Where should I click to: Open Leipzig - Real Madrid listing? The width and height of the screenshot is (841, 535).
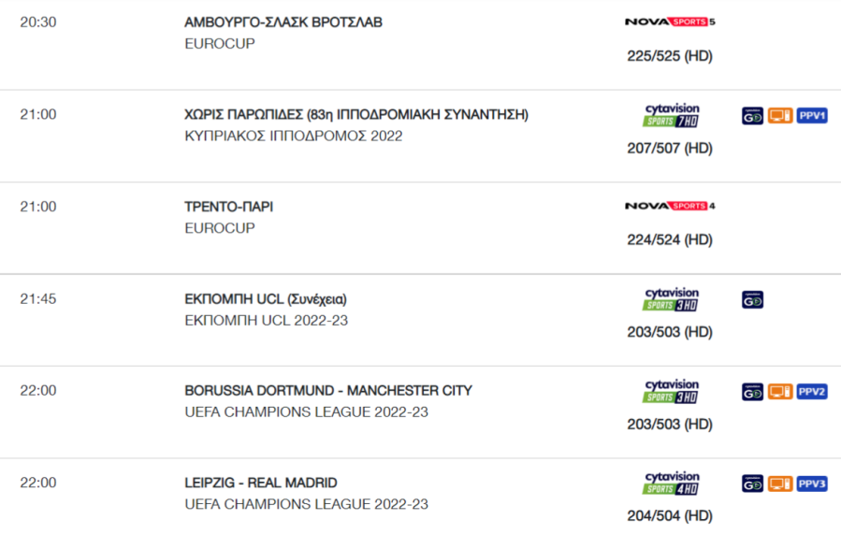261,483
